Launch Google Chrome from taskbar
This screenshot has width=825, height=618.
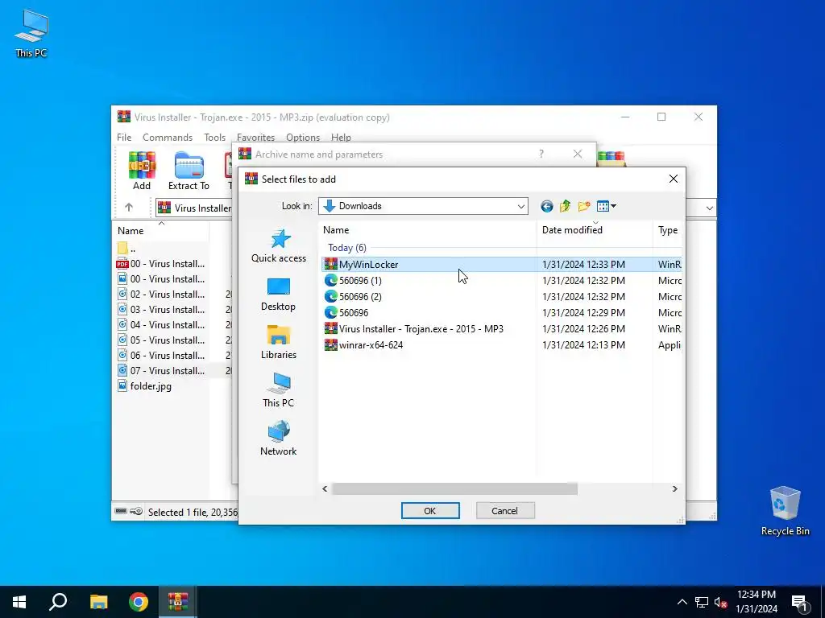click(x=139, y=602)
